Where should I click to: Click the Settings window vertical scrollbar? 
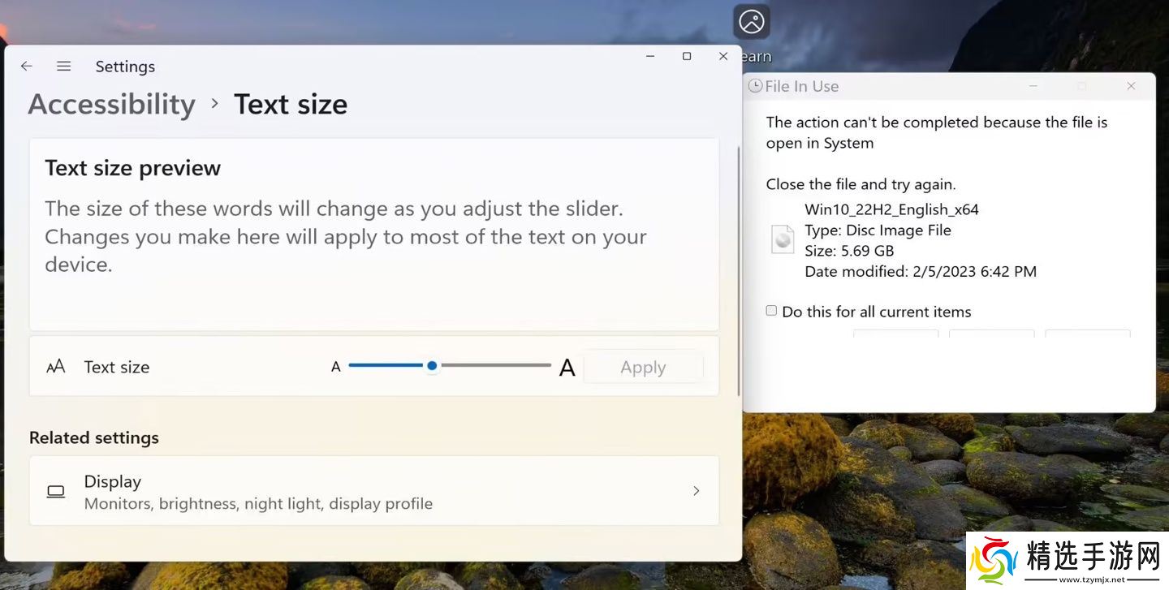point(738,268)
